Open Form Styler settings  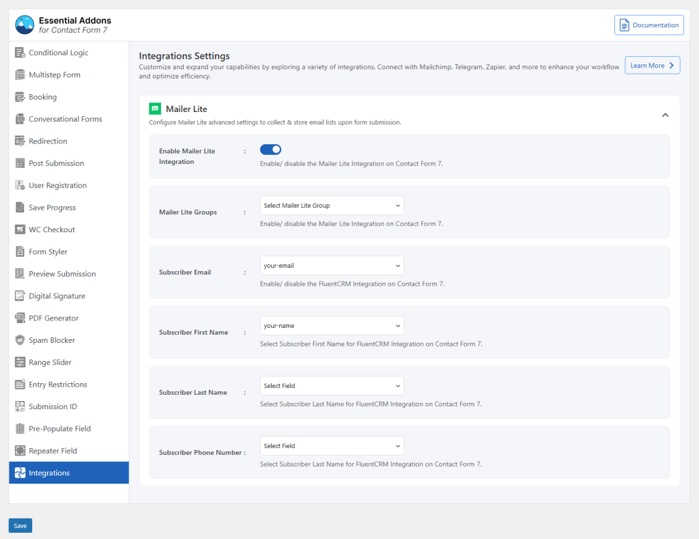(69, 251)
